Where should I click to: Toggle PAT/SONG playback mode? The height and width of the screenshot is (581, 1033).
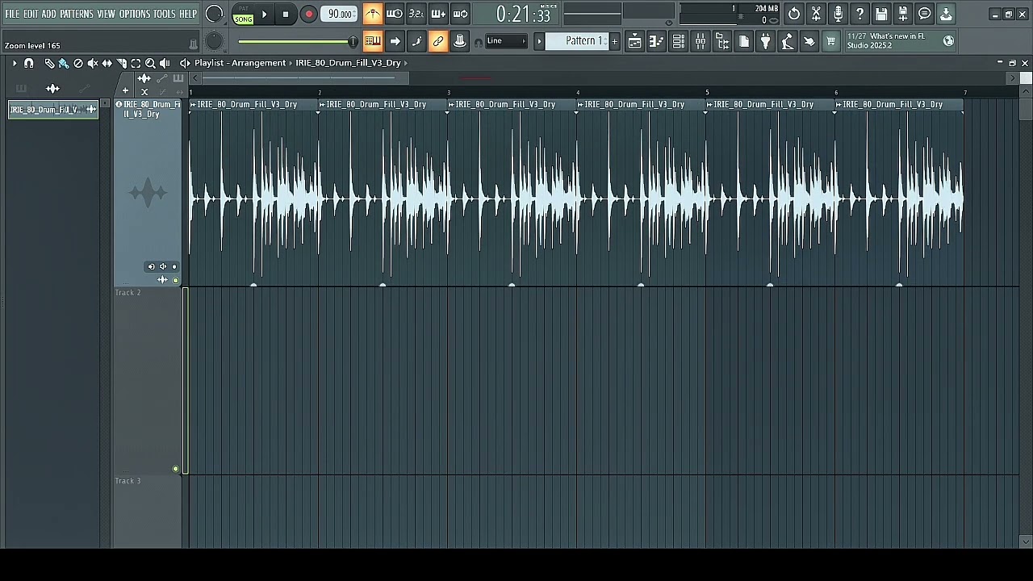coord(243,15)
